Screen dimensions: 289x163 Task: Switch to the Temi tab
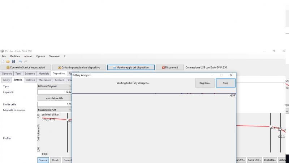[x=18, y=74]
